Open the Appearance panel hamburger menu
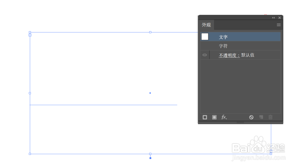 pyautogui.click(x=278, y=25)
